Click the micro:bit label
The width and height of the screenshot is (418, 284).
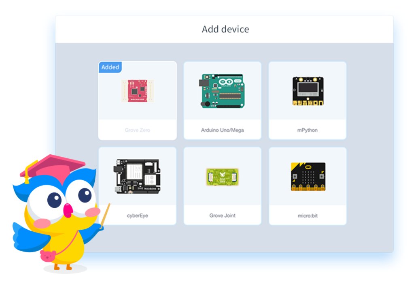coord(308,216)
